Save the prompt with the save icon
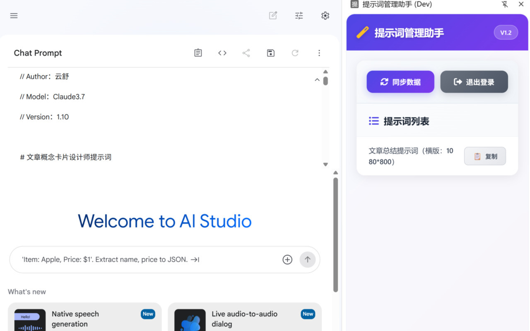Viewport: 530px width, 331px height. (x=270, y=53)
